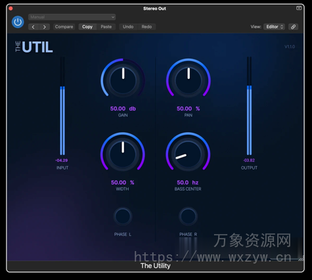The height and width of the screenshot is (280, 312).
Task: Click the link chain icon
Action: (293, 27)
